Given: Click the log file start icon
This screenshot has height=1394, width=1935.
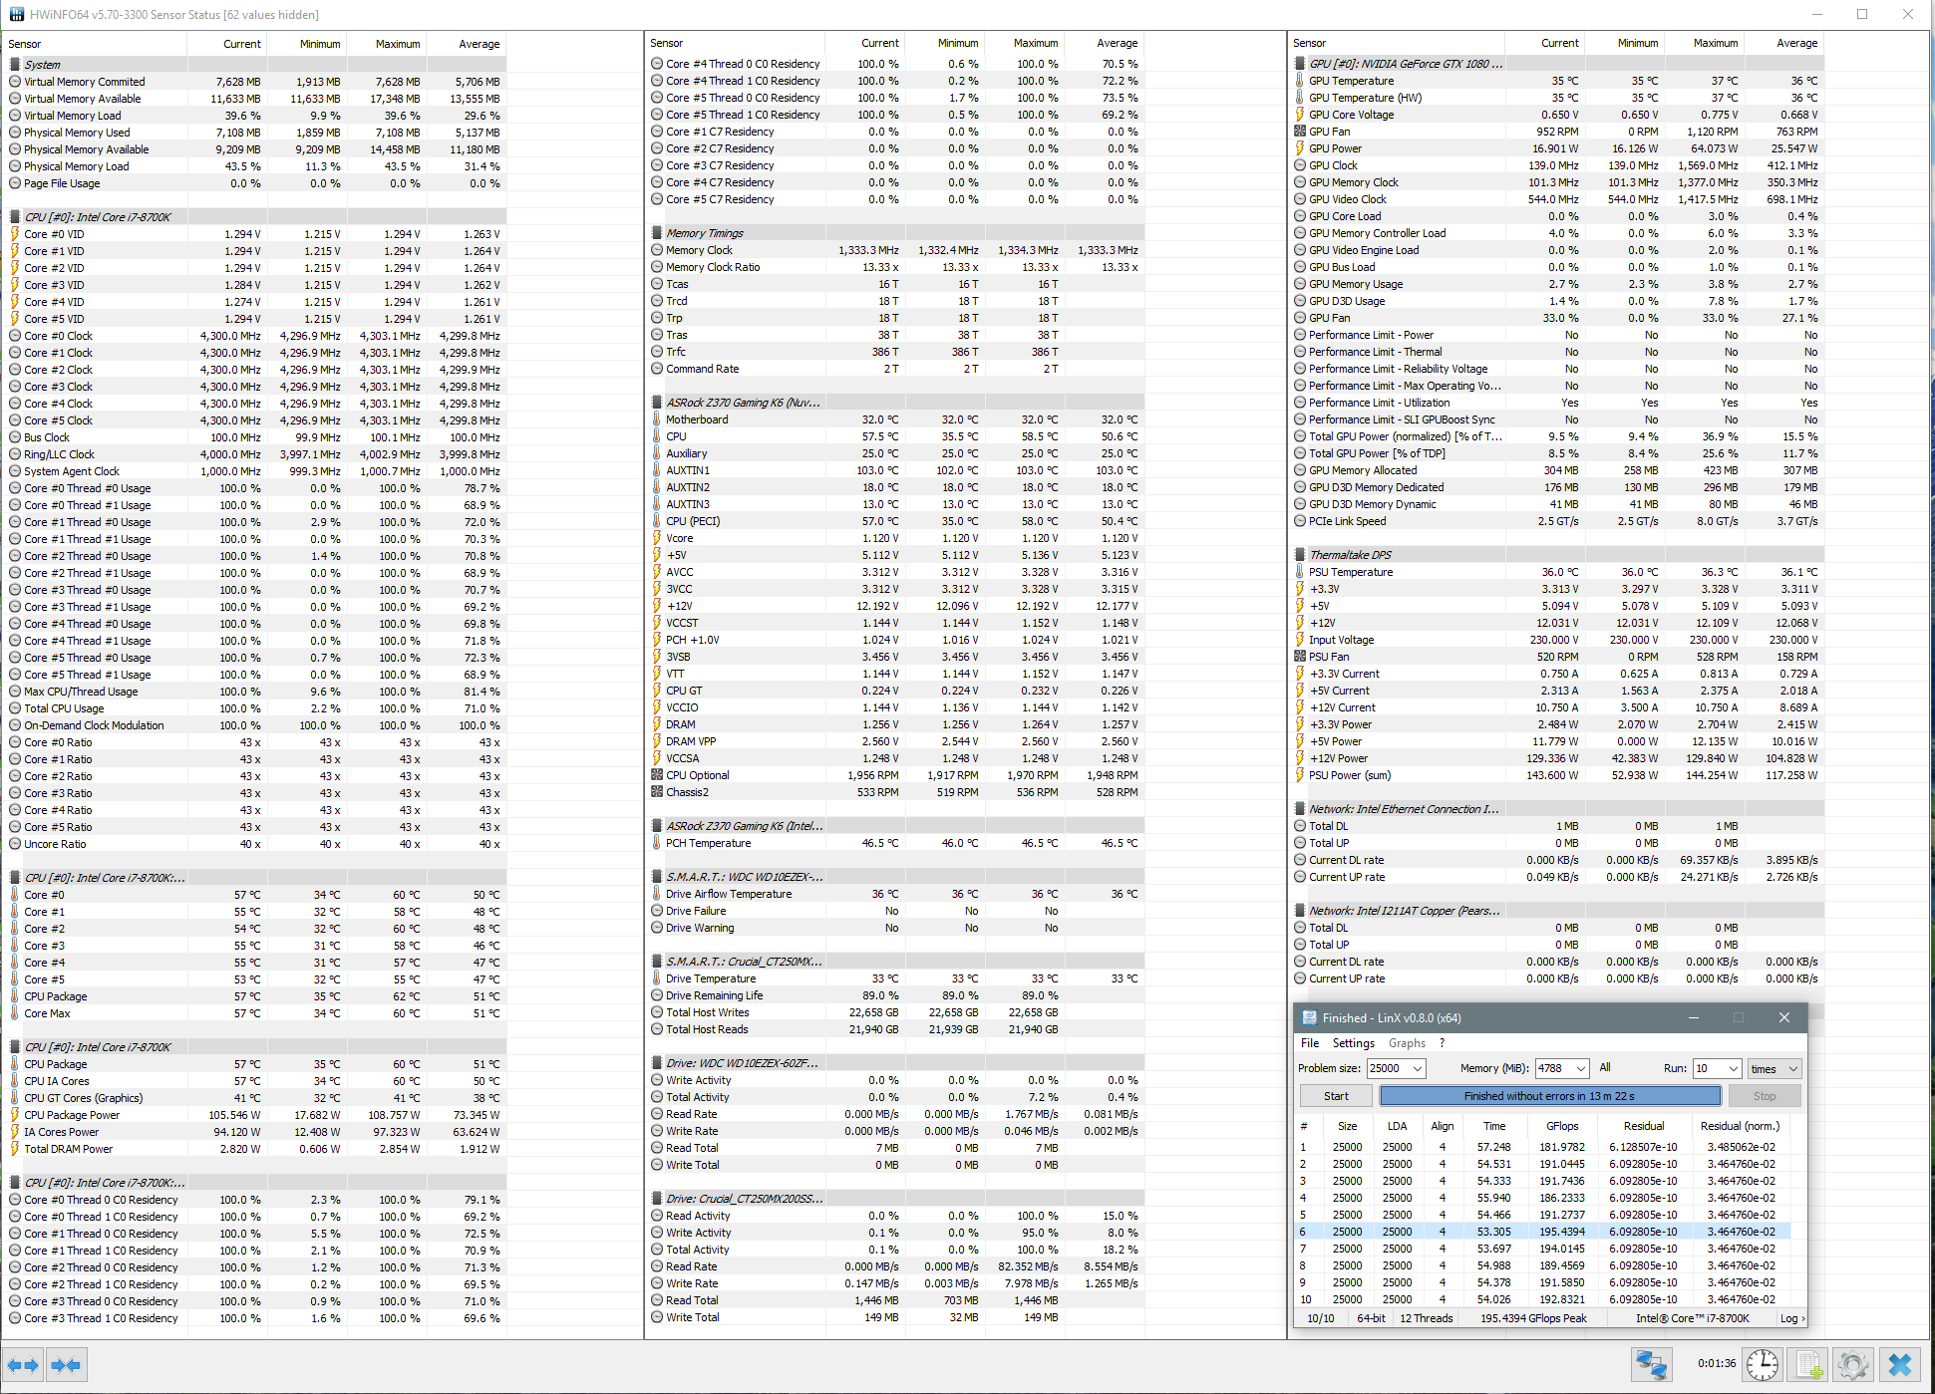Looking at the screenshot, I should pos(1808,1364).
